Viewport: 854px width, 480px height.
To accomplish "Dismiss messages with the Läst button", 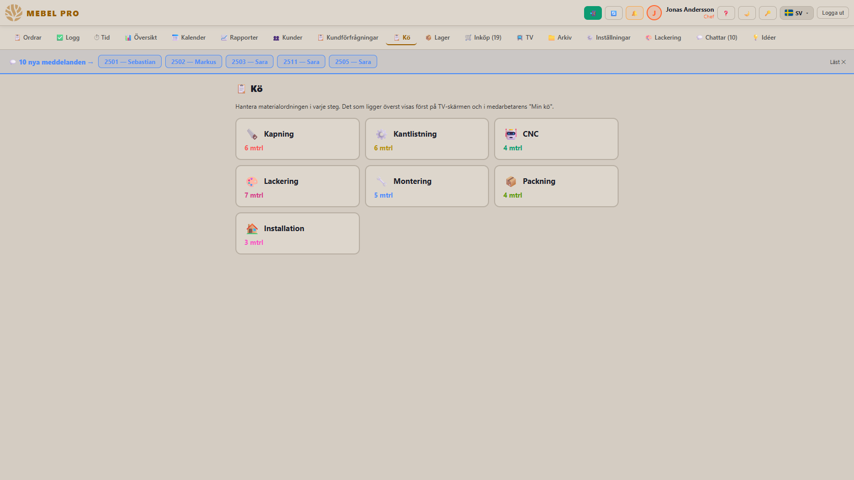I will [838, 62].
